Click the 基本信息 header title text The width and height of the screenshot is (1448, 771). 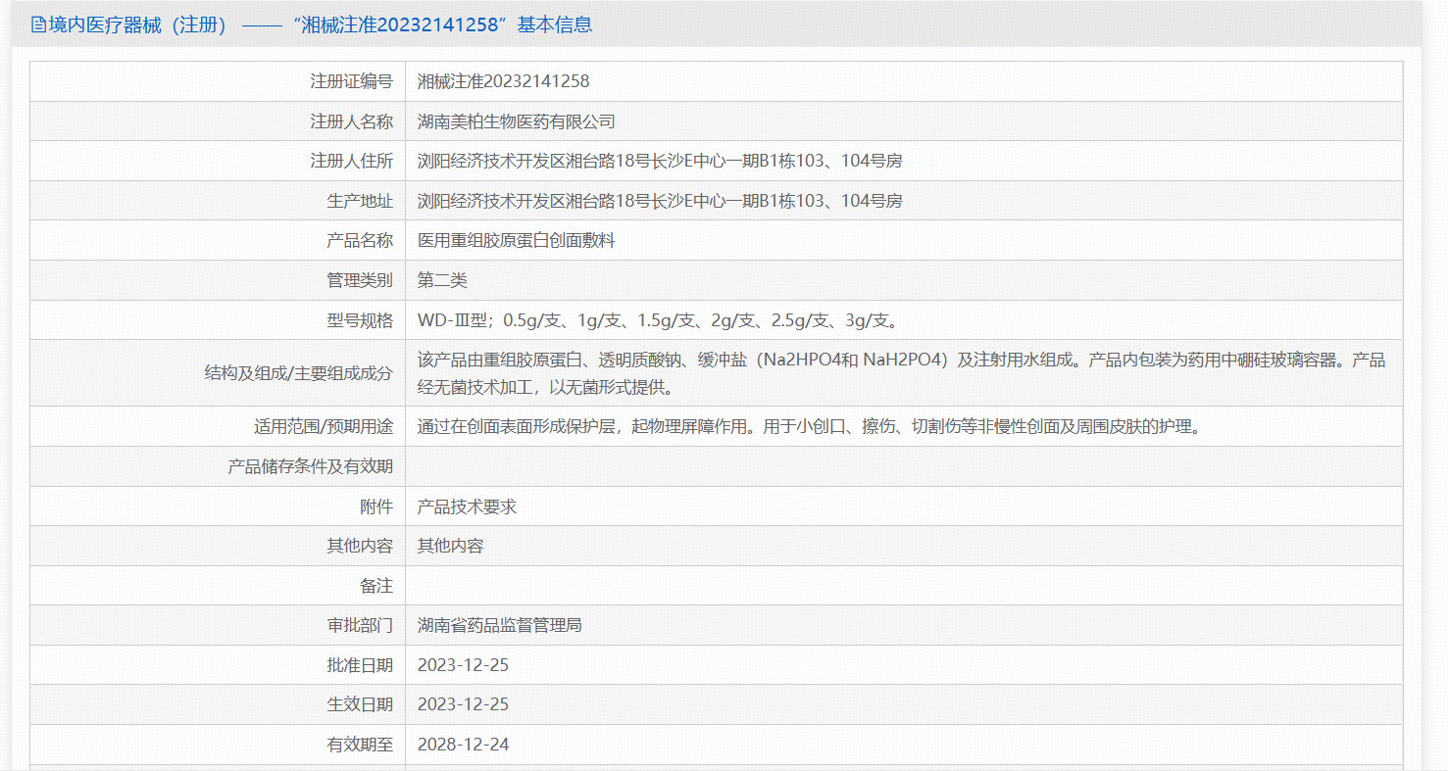click(312, 25)
